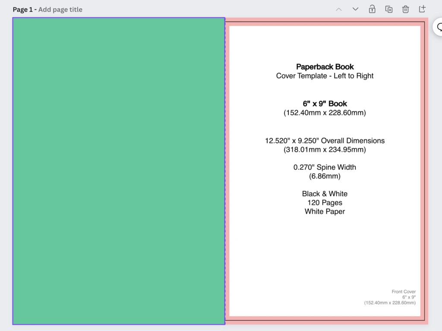
Task: Open comments via the speech bubble icon
Action: pos(439,27)
